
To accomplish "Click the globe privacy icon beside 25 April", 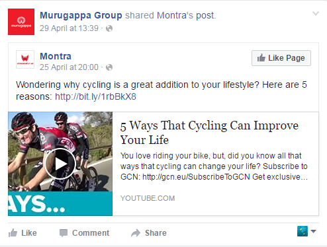I will 109,67.
